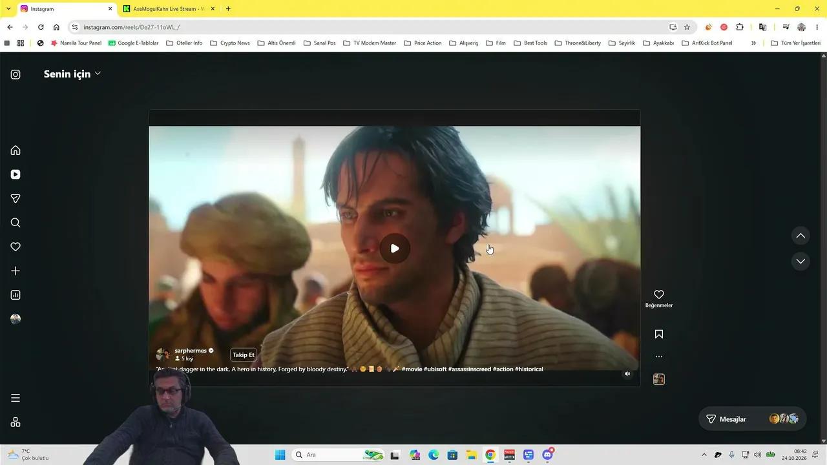Open a new browser tab
Screen dimensions: 827x465
point(228,9)
